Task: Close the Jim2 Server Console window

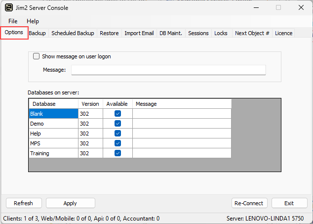Action: 301,8
